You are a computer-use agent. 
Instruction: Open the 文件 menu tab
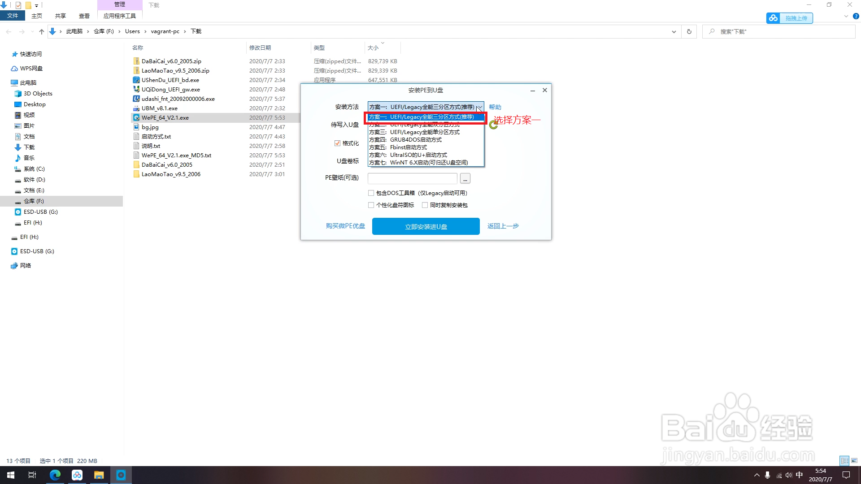pos(13,16)
